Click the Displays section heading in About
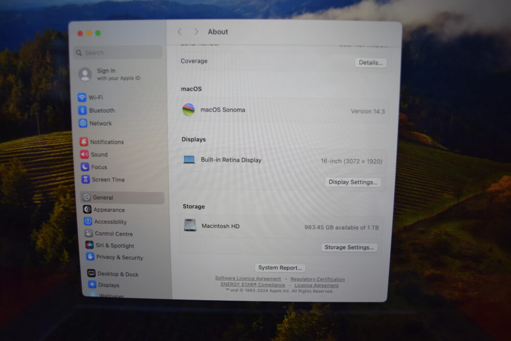Screen dimensions: 511x341 click(x=194, y=139)
